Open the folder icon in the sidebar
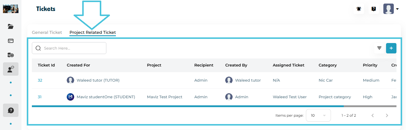The height and width of the screenshot is (130, 406). [11, 26]
